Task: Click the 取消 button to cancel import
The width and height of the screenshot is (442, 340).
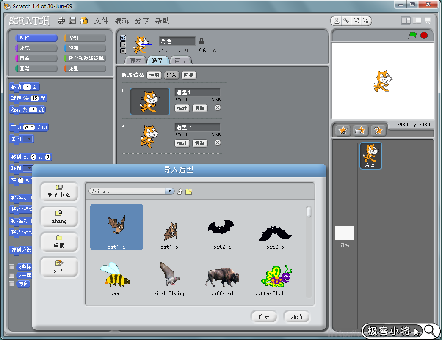Action: [x=296, y=317]
